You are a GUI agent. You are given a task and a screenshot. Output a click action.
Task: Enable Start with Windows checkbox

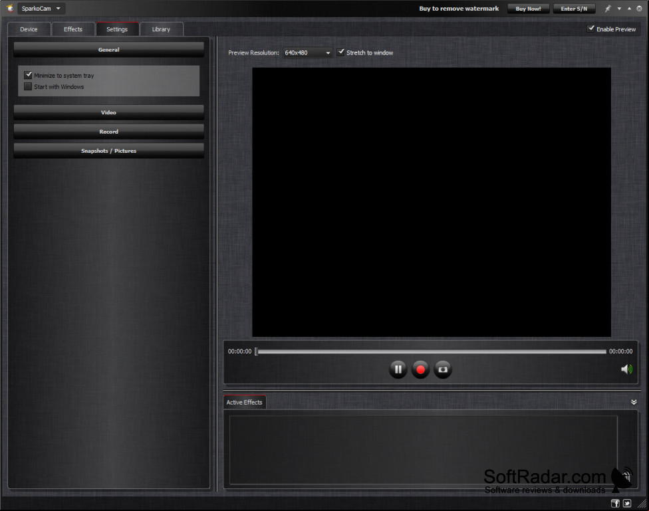coord(28,86)
